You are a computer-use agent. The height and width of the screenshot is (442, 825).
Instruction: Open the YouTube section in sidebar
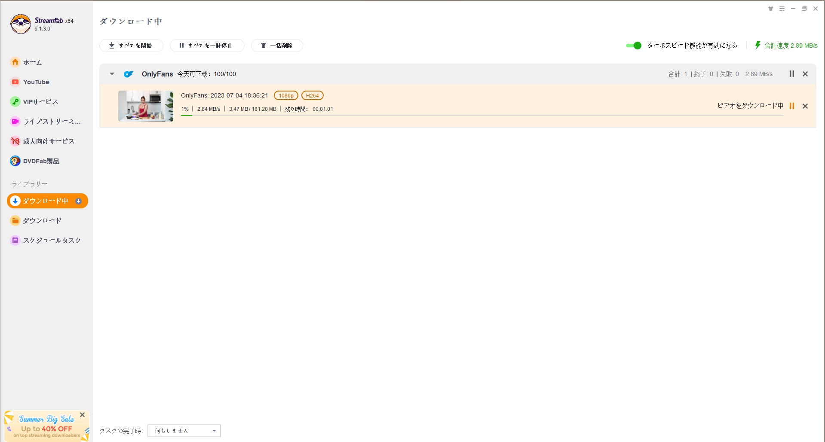[x=36, y=82]
